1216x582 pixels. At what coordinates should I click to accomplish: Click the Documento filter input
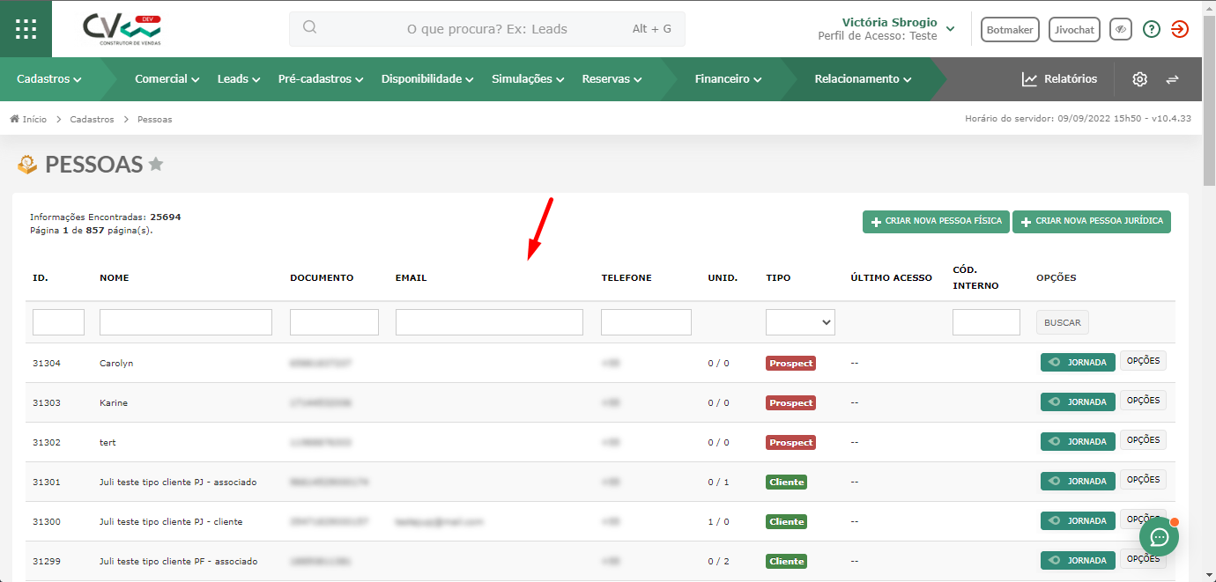(x=334, y=322)
